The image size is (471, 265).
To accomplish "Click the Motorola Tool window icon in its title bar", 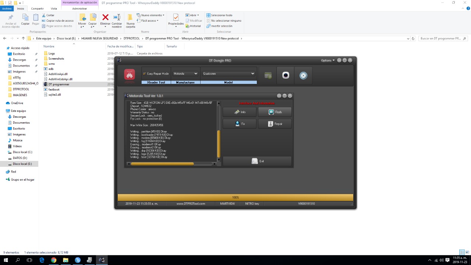I will (x=127, y=96).
